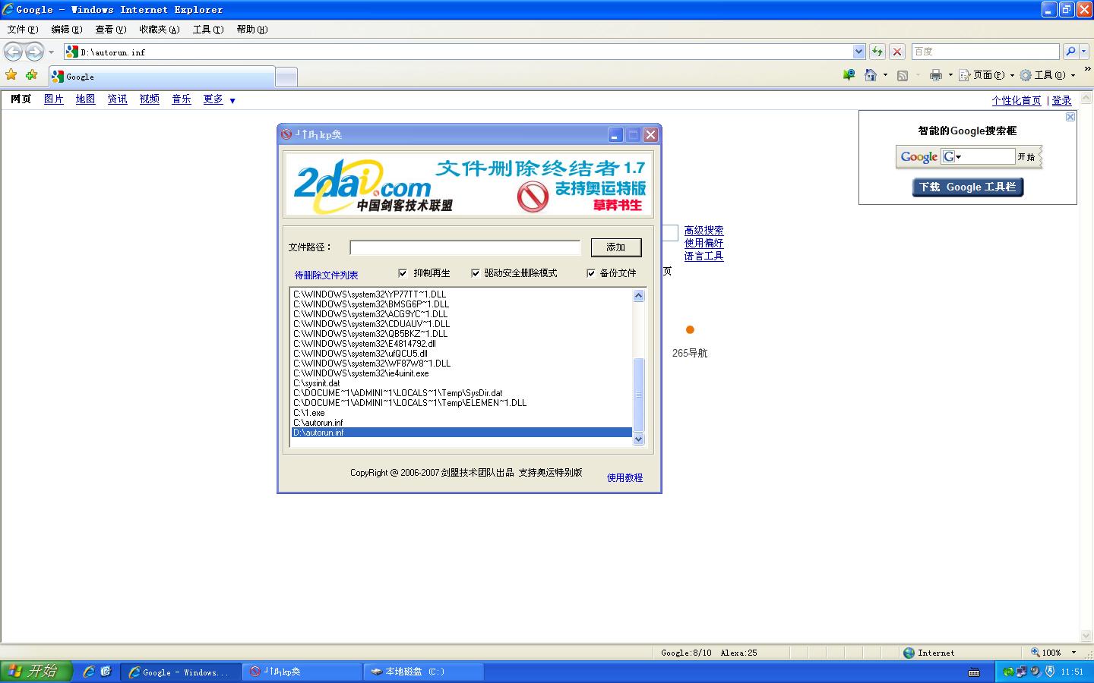1094x683 pixels.
Task: Open the 查看(V) menu
Action: tap(110, 30)
